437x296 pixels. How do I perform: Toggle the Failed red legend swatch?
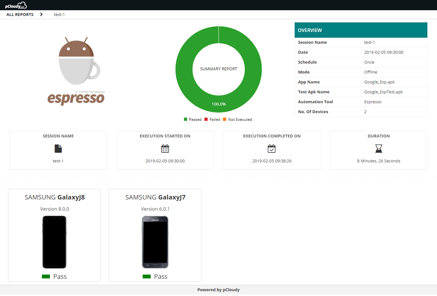206,119
